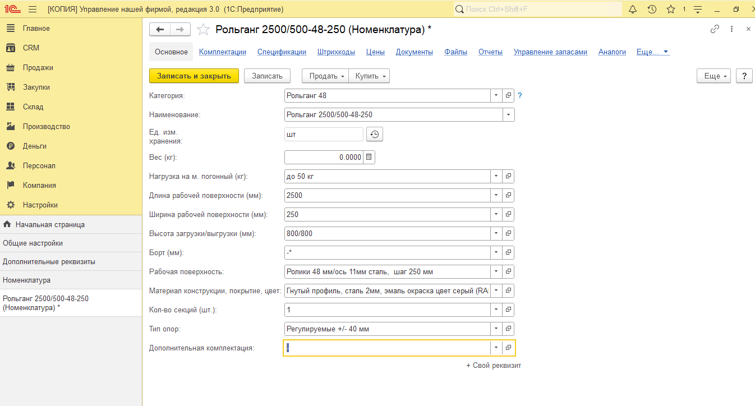Click the notifications bell icon
755x406 pixels.
click(x=633, y=10)
